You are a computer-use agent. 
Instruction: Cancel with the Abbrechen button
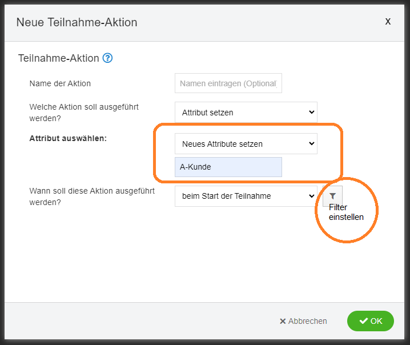click(303, 321)
